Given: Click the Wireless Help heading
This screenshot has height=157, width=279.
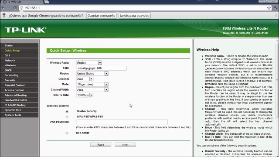Looking at the screenshot, I should (x=208, y=50).
